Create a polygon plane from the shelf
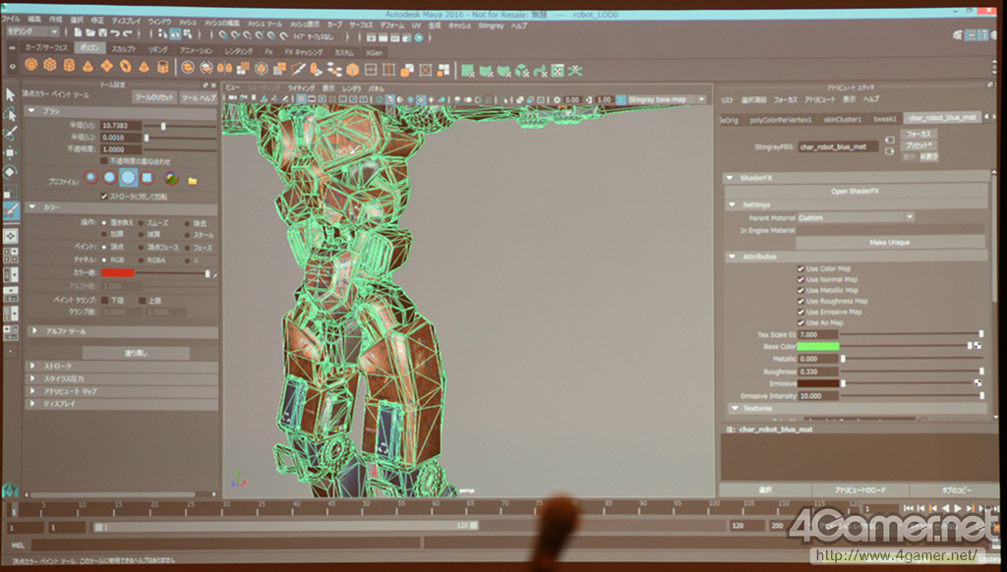Viewport: 1007px width, 572px height. click(106, 66)
